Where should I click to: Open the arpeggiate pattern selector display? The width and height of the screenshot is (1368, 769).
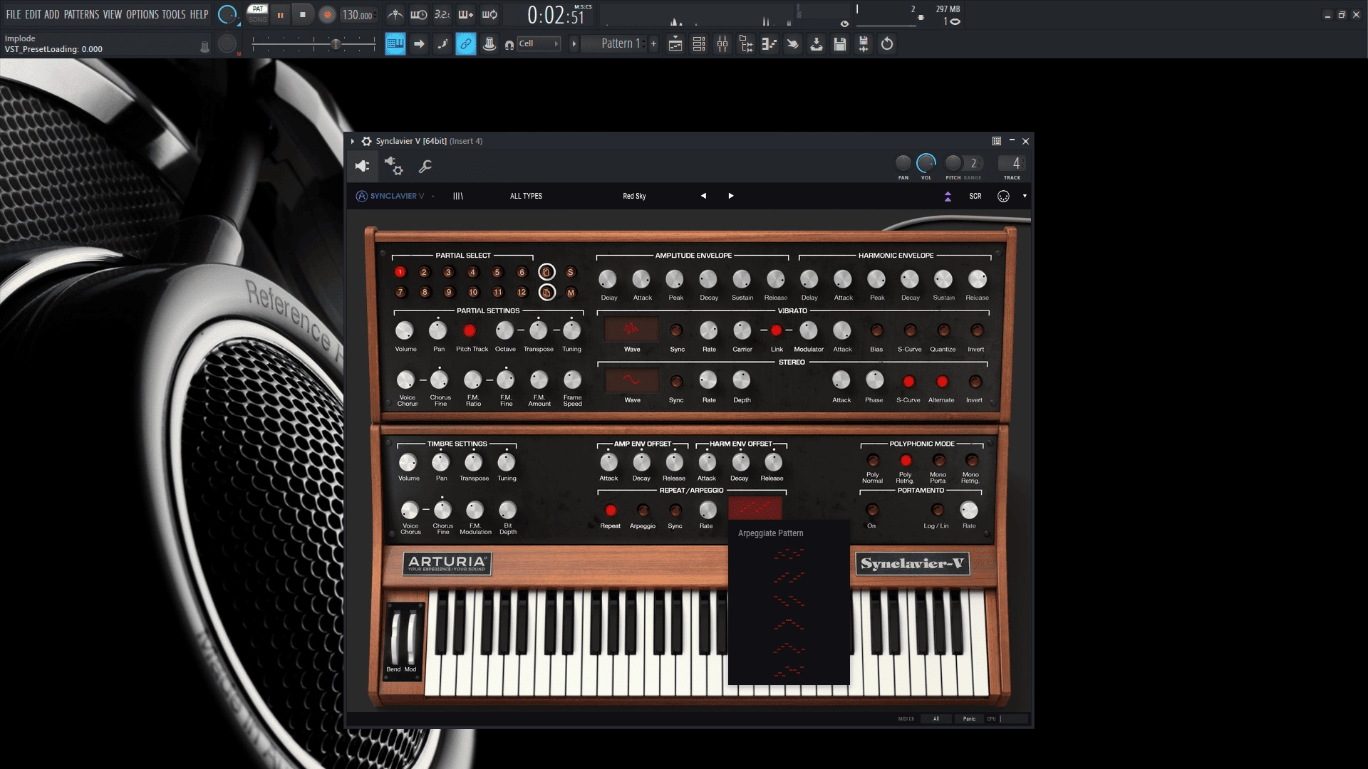point(755,508)
